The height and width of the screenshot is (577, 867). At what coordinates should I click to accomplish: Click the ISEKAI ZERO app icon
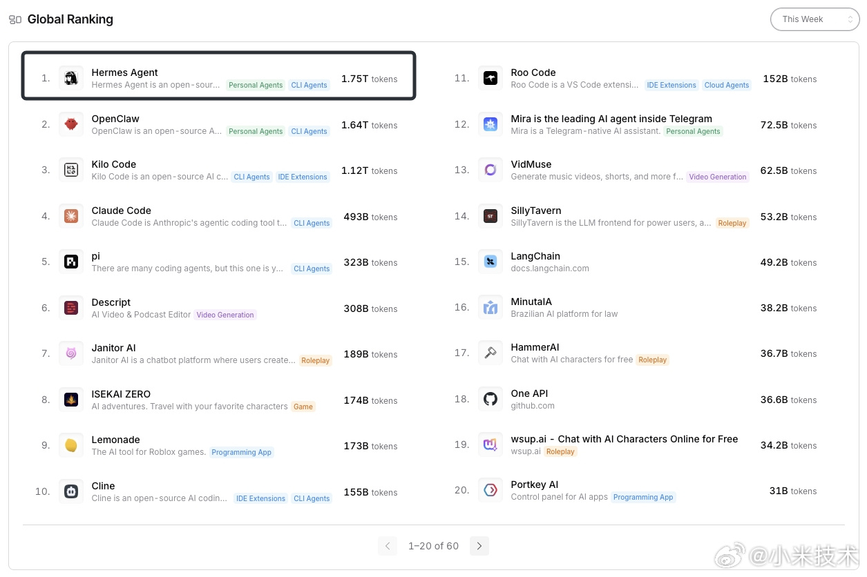coord(71,400)
